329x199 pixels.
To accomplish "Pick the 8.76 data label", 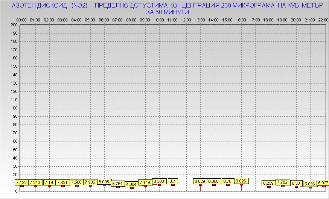I will coord(228,181).
